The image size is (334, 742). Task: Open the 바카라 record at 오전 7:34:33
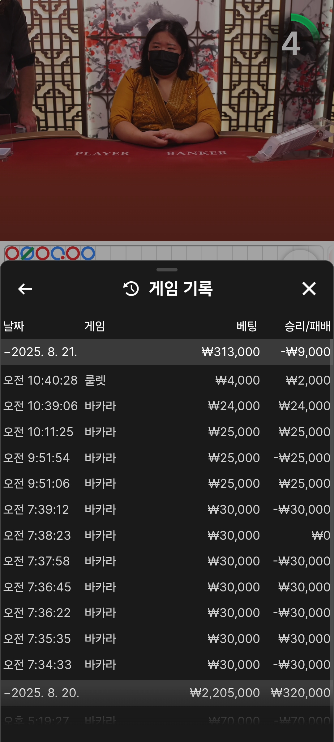click(x=167, y=664)
